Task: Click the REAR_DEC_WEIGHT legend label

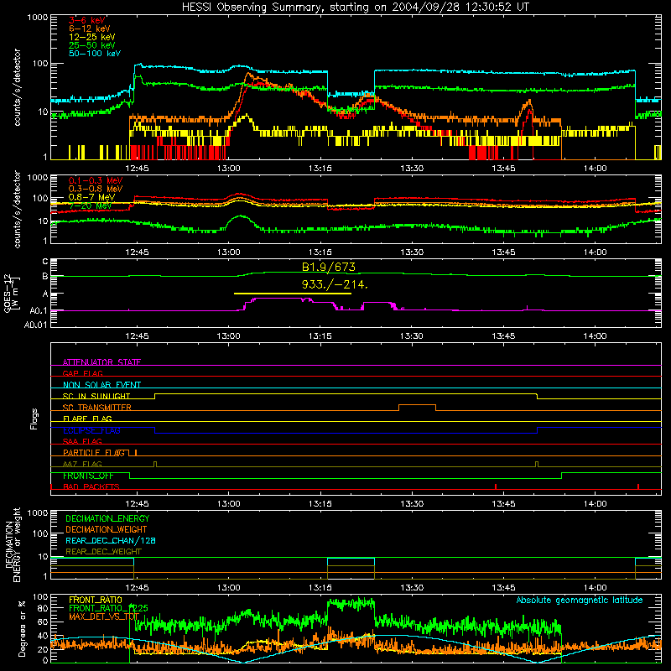Action: click(x=103, y=552)
